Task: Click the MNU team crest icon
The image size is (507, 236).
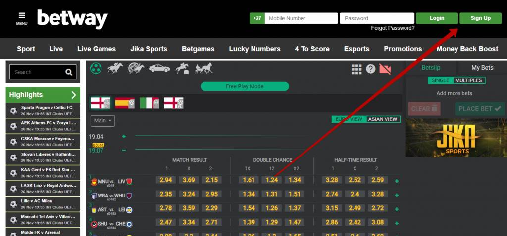Action: (x=94, y=182)
